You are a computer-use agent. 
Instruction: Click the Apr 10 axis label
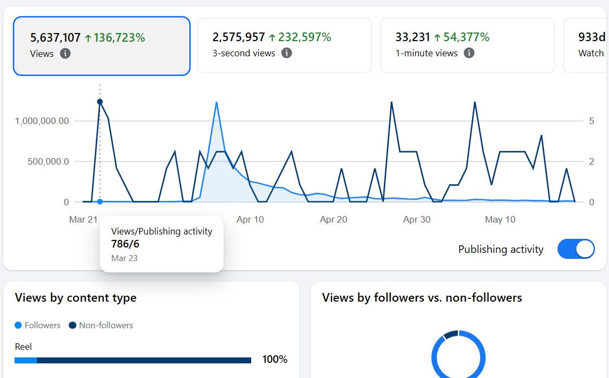pos(250,219)
